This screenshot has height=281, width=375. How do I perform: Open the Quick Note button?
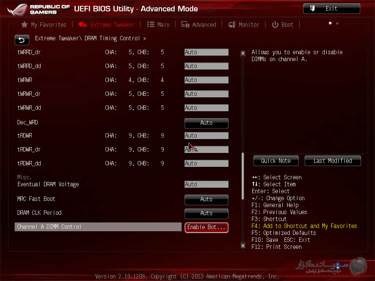point(276,161)
